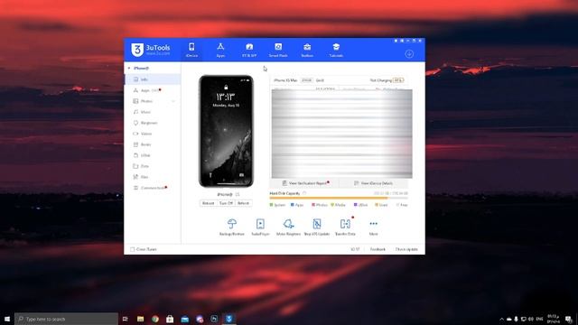Viewport: 578px width, 325px height.
Task: Click the System green legend swatch
Action: [272, 205]
